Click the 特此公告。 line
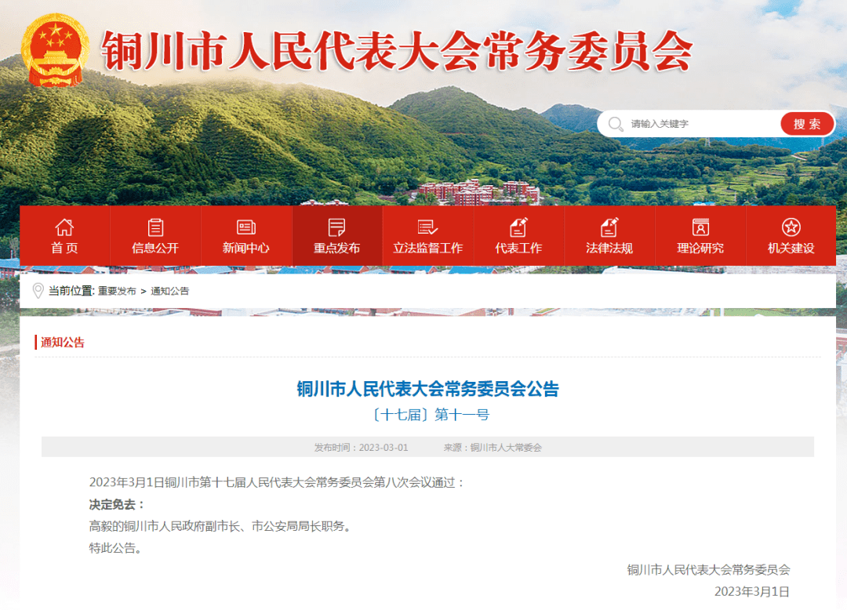Viewport: 847px width, 610px height. coord(117,548)
